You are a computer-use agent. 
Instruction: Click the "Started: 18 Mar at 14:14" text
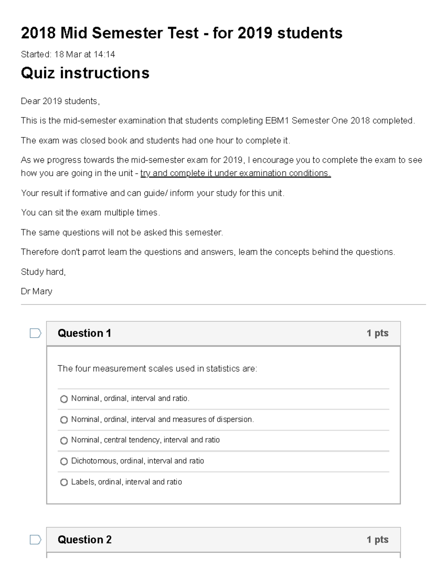(x=68, y=54)
